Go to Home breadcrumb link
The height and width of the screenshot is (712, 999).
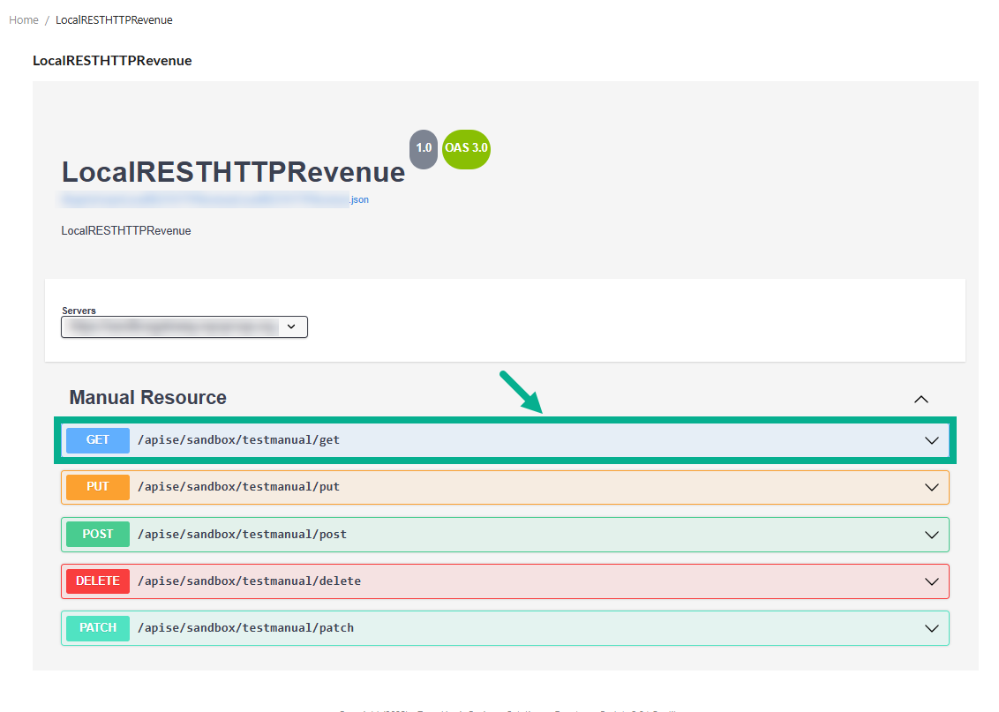(x=24, y=20)
